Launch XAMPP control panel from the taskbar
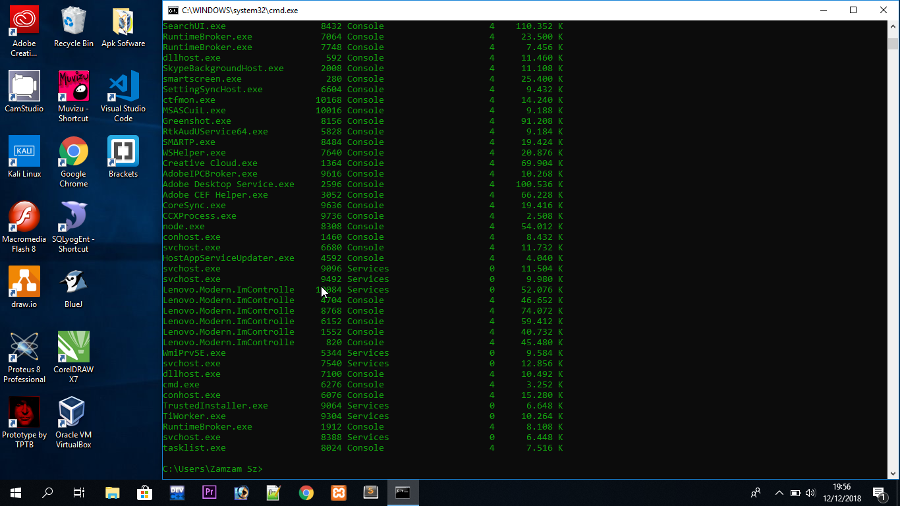This screenshot has width=900, height=506. point(338,492)
